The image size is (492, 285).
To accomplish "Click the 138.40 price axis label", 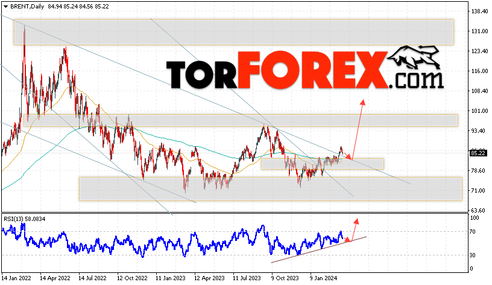I will (x=480, y=11).
